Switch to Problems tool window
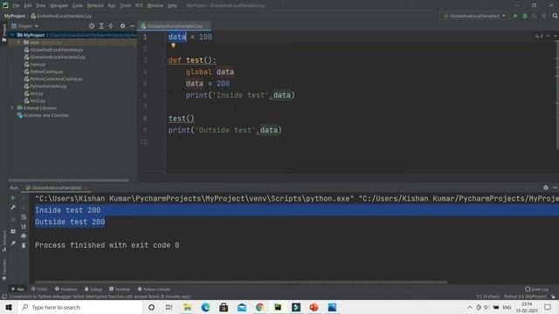559x314 pixels. tap(66, 289)
